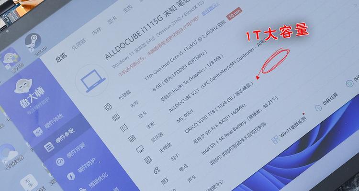Switch to the 主板 tab
The image size is (359, 191).
point(128,9)
